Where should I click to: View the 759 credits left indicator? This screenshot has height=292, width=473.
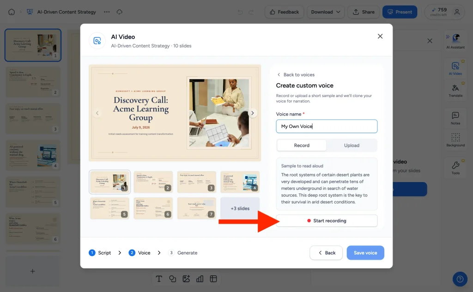[439, 12]
